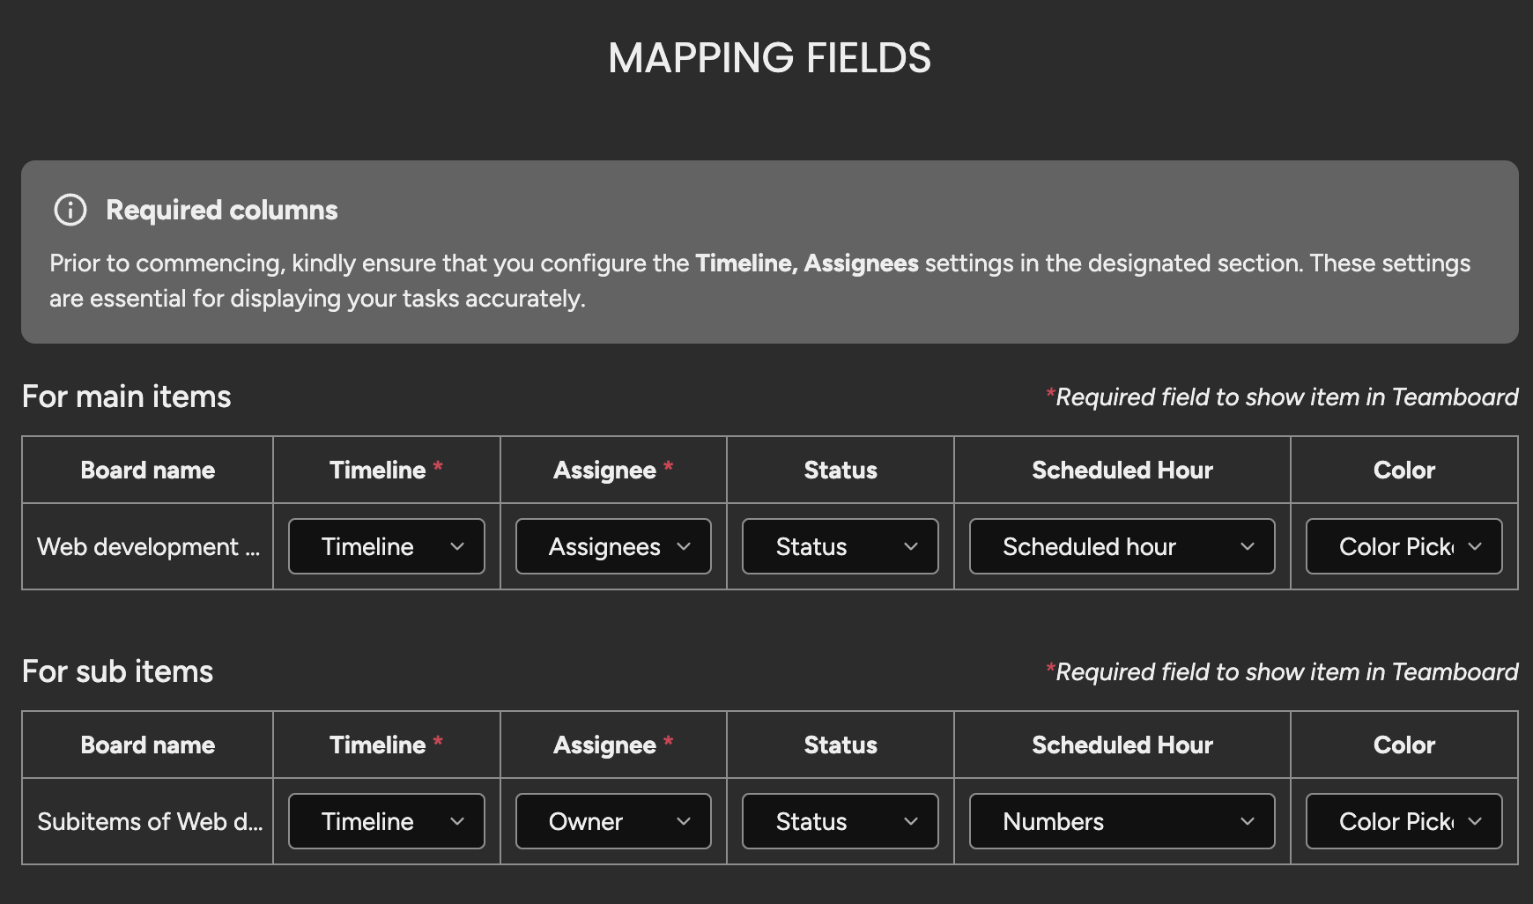Open sub items Status dropdown
1533x904 pixels.
coord(841,821)
